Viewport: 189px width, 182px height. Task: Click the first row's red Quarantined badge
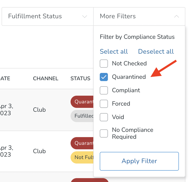click(82, 102)
